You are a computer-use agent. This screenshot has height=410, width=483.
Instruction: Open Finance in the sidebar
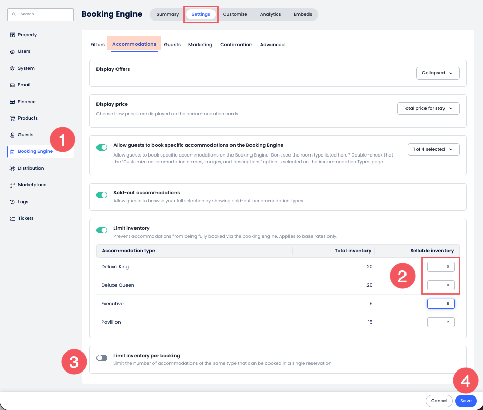(27, 101)
